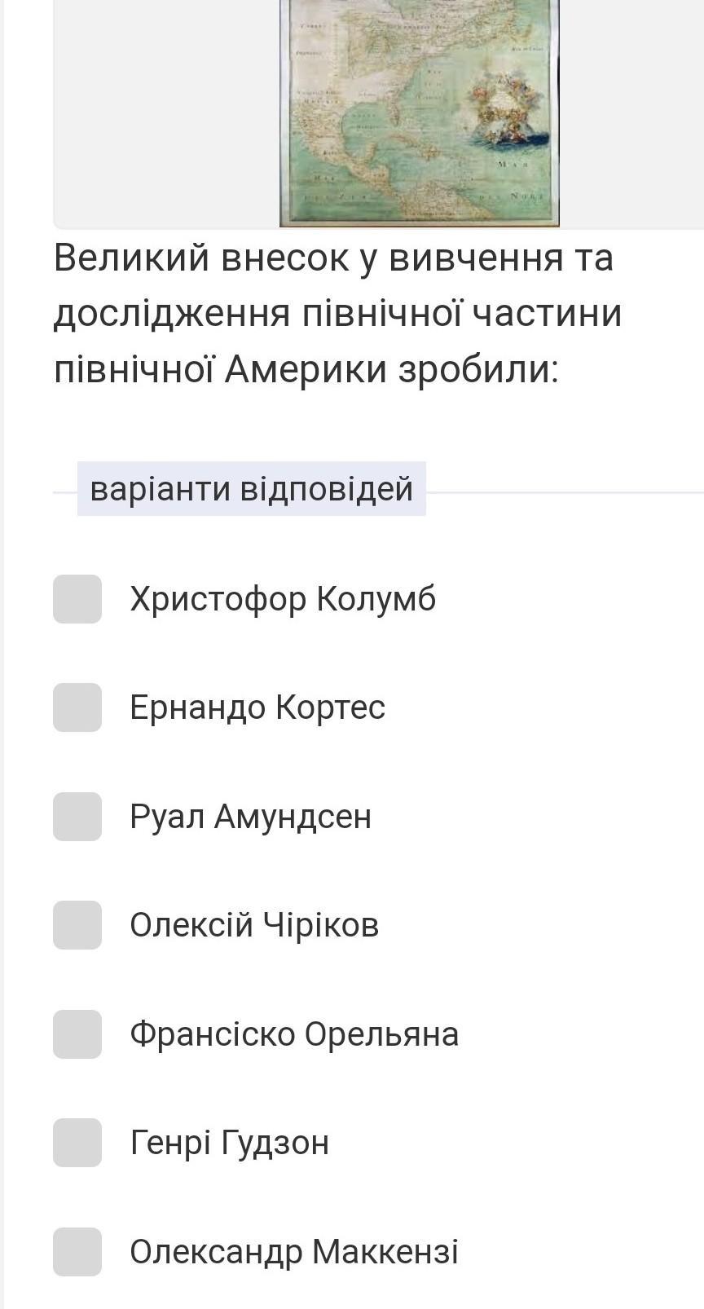Enable the Генрі Гудзон checkbox
This screenshot has height=1309, width=704.
[x=77, y=1143]
